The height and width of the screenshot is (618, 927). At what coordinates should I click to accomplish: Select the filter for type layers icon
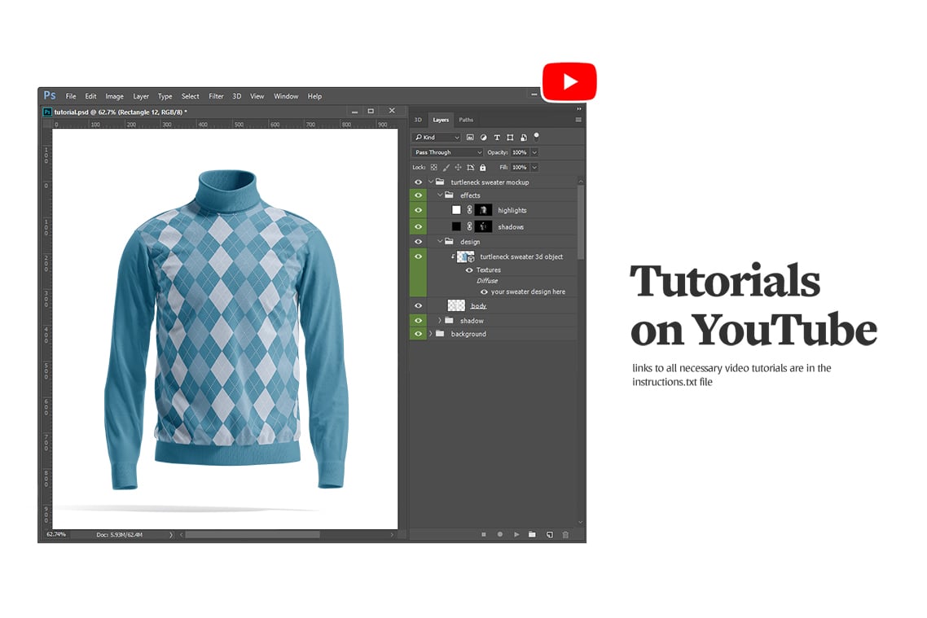click(498, 138)
